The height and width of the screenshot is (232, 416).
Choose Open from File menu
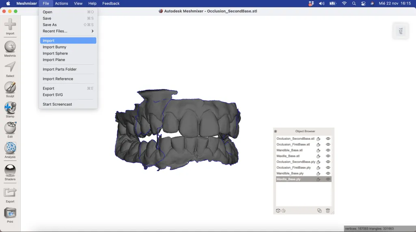pyautogui.click(x=68, y=12)
